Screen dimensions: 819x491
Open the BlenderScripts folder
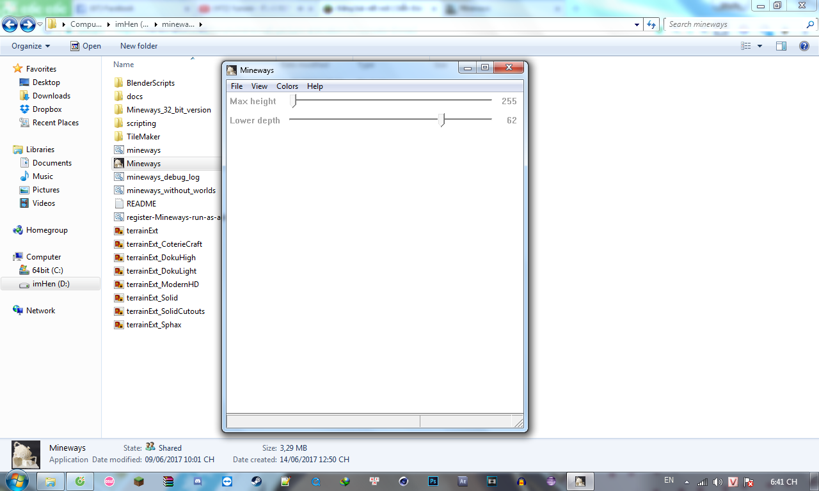pos(150,83)
